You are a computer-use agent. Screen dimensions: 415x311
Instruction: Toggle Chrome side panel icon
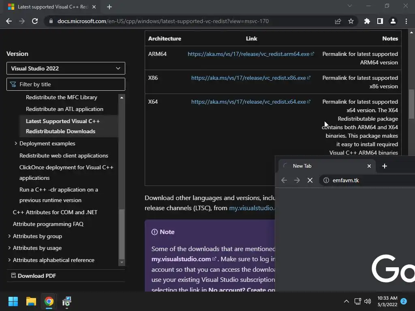pyautogui.click(x=380, y=21)
